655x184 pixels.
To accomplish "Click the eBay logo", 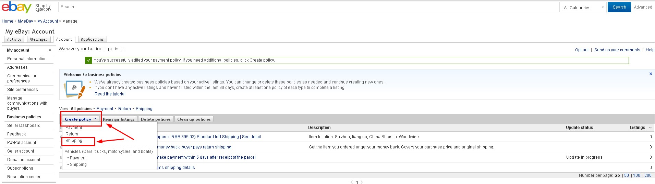I will click(16, 7).
